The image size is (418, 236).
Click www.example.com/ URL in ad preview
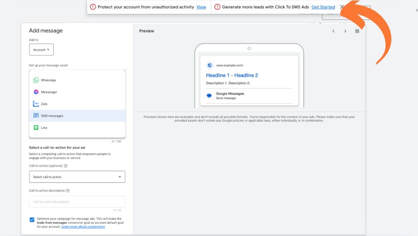tap(230, 65)
